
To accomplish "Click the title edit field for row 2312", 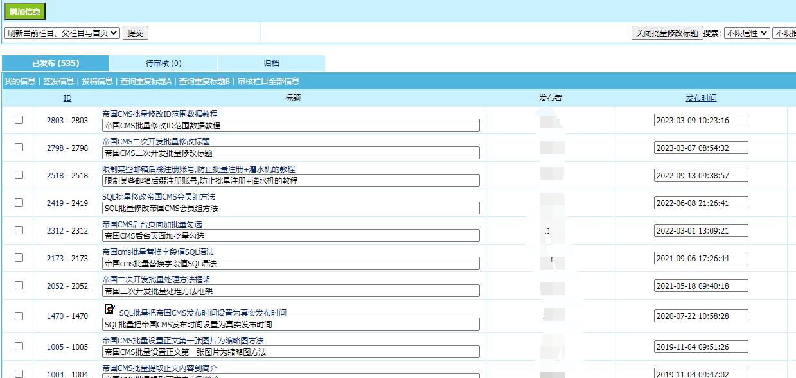I will 291,236.
